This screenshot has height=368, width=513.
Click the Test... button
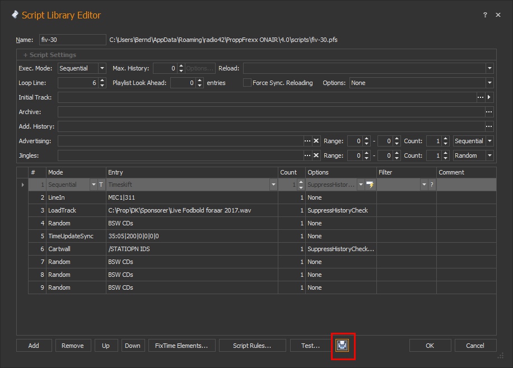click(x=310, y=346)
